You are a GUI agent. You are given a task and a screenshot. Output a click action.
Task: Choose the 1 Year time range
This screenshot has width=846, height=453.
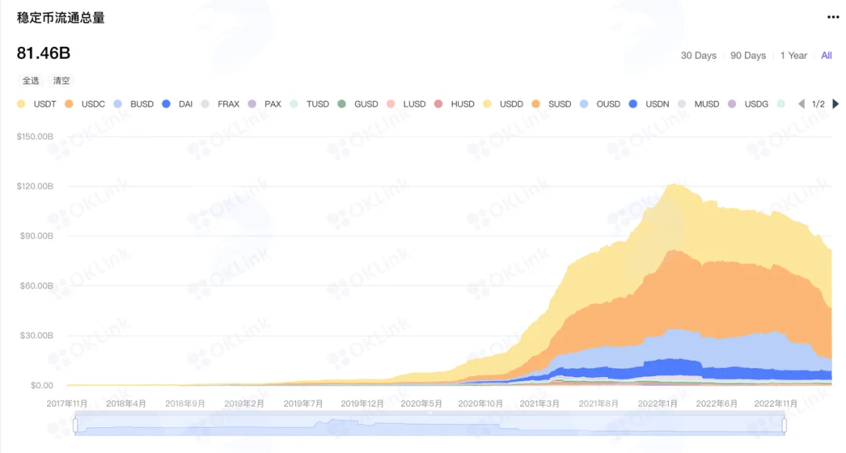tap(794, 56)
